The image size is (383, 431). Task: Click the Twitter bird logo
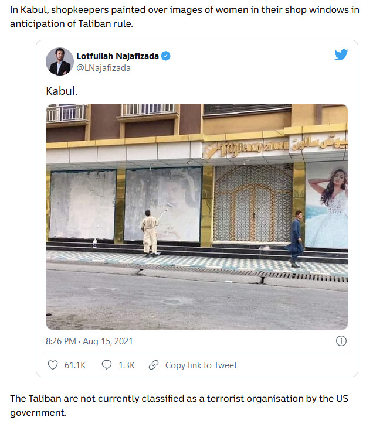341,54
